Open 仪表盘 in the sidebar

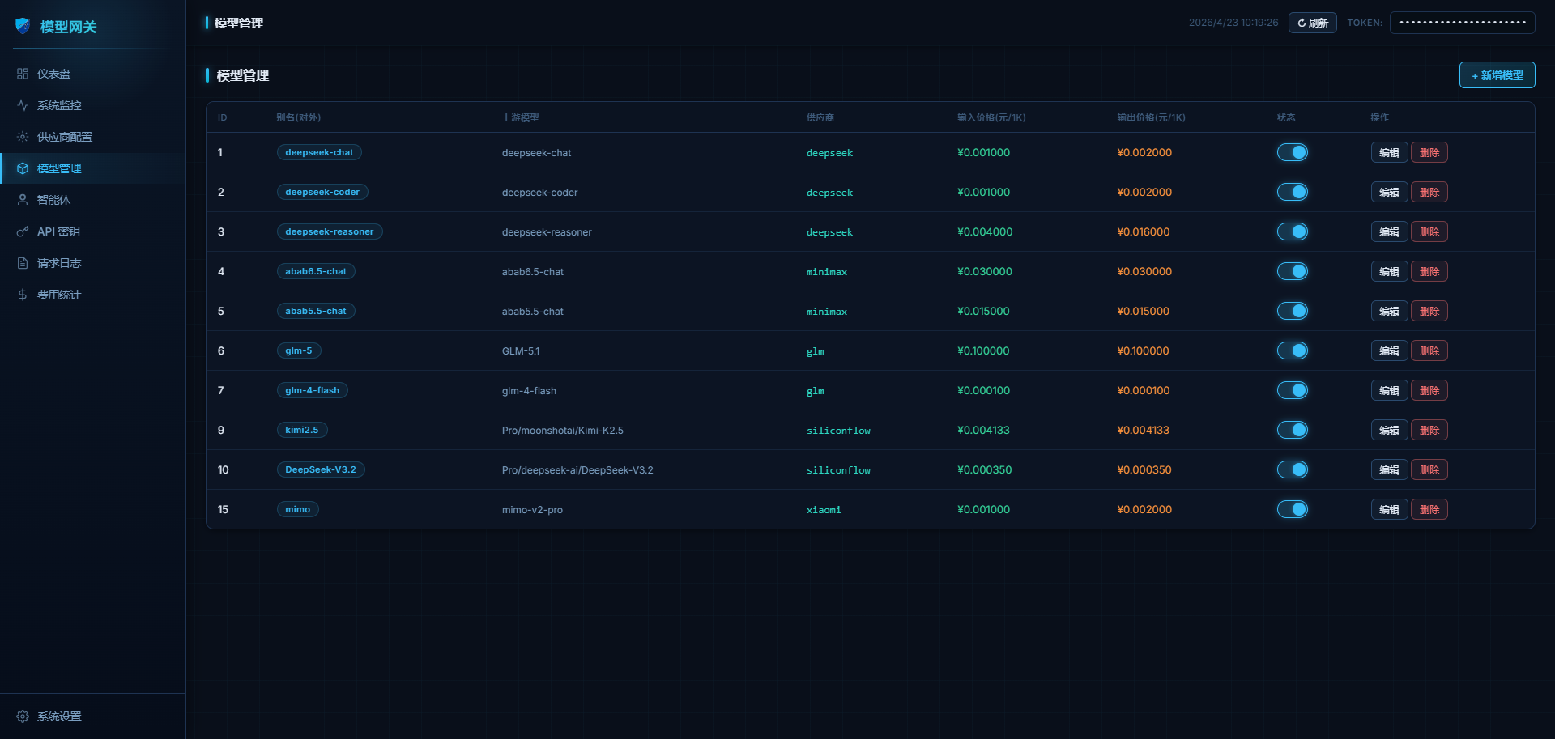click(x=92, y=74)
